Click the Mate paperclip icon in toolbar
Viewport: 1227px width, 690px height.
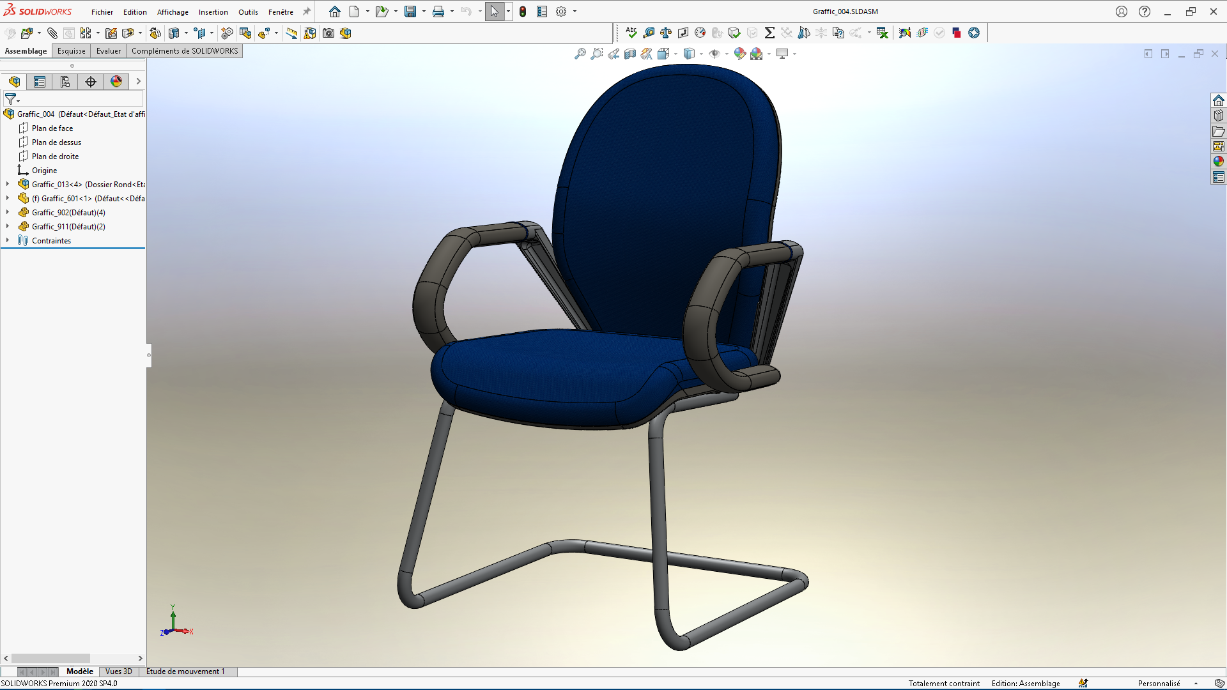click(52, 33)
